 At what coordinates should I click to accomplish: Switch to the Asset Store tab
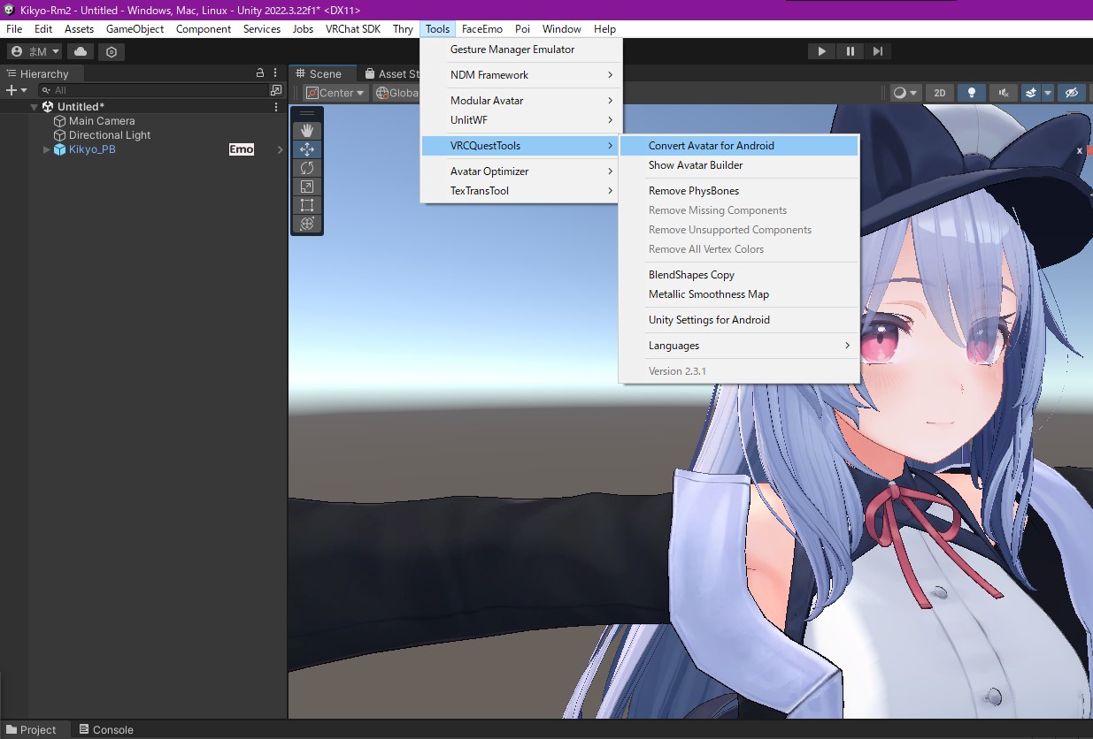pyautogui.click(x=390, y=74)
